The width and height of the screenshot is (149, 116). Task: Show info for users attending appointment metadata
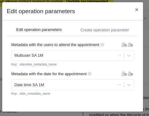(102, 45)
